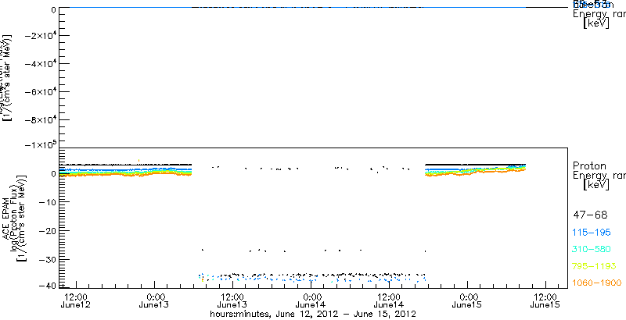Click the 0:00 June15 time tick label
The image size is (626, 320).
[468, 301]
